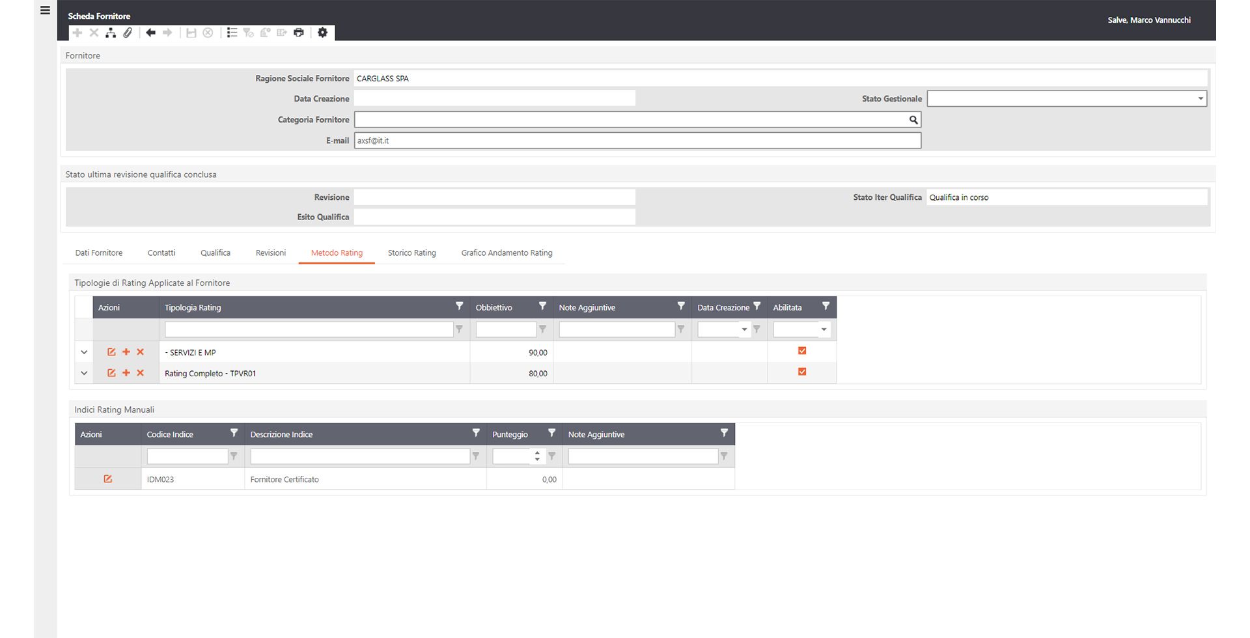Select the 'Fornitore Certificato' description cell
1250x638 pixels.
pyautogui.click(x=365, y=479)
